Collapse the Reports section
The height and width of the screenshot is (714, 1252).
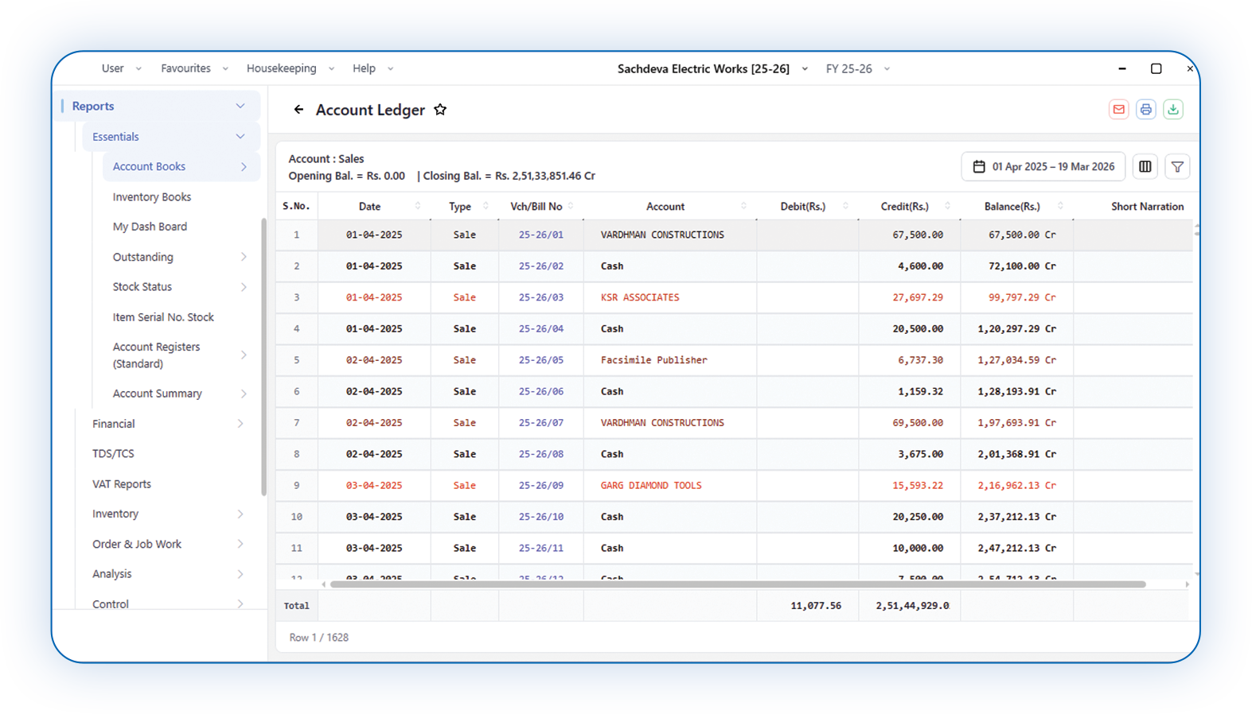click(240, 106)
